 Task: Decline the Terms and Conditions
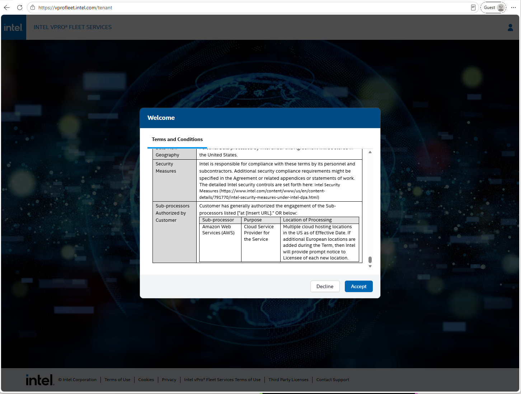[x=325, y=286]
